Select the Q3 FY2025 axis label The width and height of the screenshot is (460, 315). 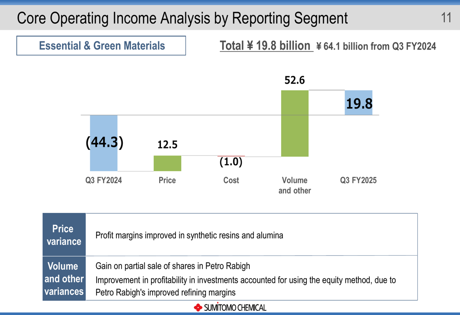(x=358, y=180)
